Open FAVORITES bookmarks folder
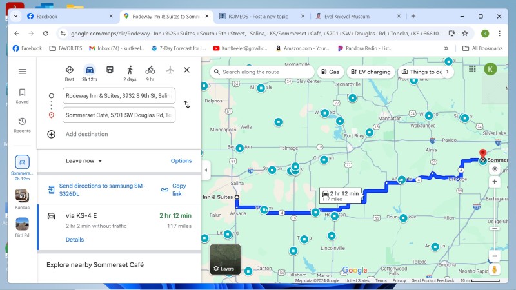Screen dimensions: 516x290 [66, 48]
